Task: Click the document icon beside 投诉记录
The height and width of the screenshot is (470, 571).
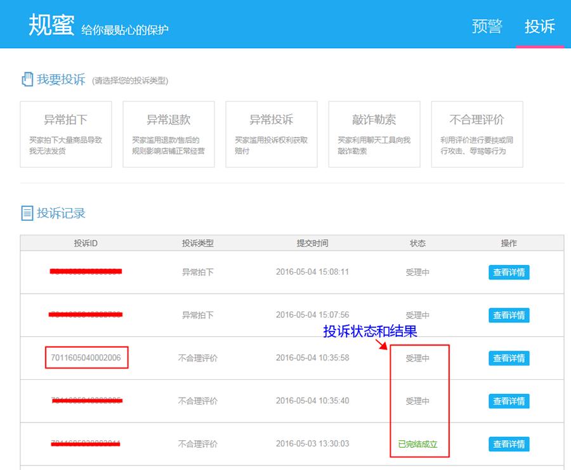Action: click(27, 213)
